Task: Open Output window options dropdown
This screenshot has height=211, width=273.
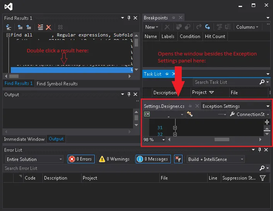Action: (x=123, y=94)
